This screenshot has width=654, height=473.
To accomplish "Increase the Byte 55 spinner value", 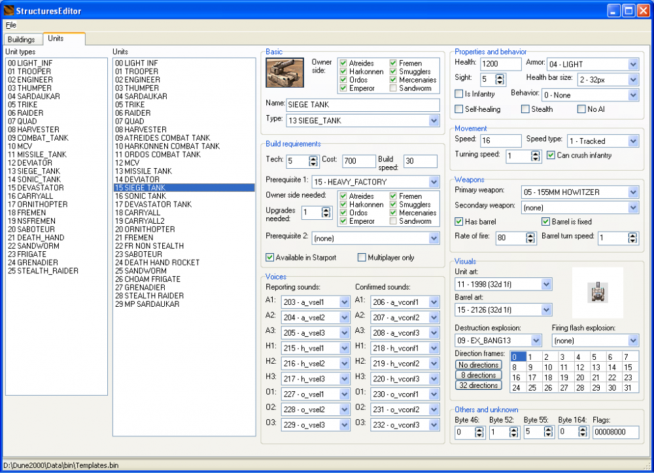I will tap(549, 429).
